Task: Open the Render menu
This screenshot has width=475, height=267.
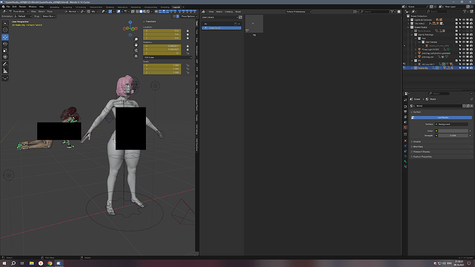Action: click(23, 7)
